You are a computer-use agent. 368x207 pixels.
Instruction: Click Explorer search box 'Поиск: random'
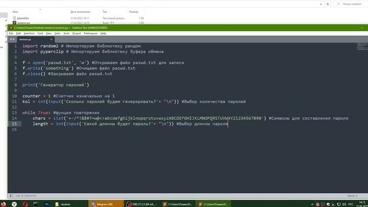point(351,4)
